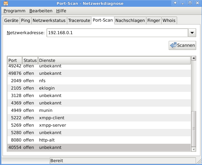The height and width of the screenshot is (165, 202).
Task: Click the scrollbar down arrow
Action: pos(194,150)
